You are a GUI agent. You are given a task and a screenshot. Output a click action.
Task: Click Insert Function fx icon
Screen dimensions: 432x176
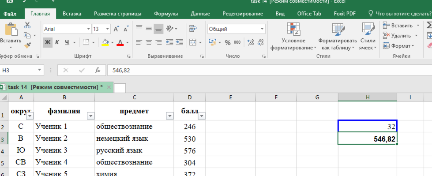coord(98,70)
